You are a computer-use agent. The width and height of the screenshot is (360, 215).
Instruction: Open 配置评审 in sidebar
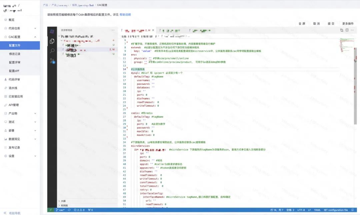pyautogui.click(x=15, y=62)
